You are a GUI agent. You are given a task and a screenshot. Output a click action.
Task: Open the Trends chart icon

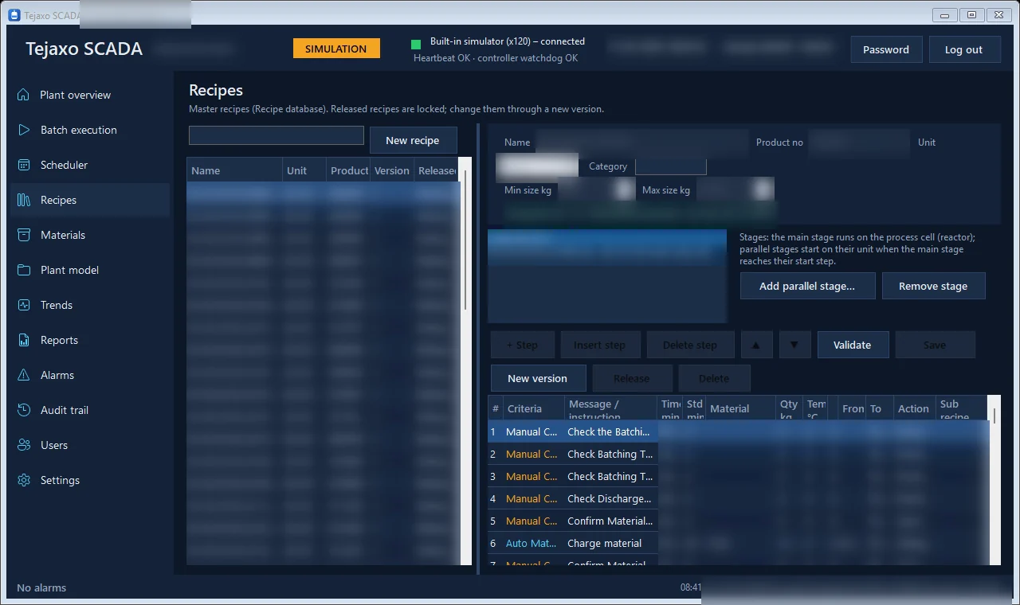[24, 305]
